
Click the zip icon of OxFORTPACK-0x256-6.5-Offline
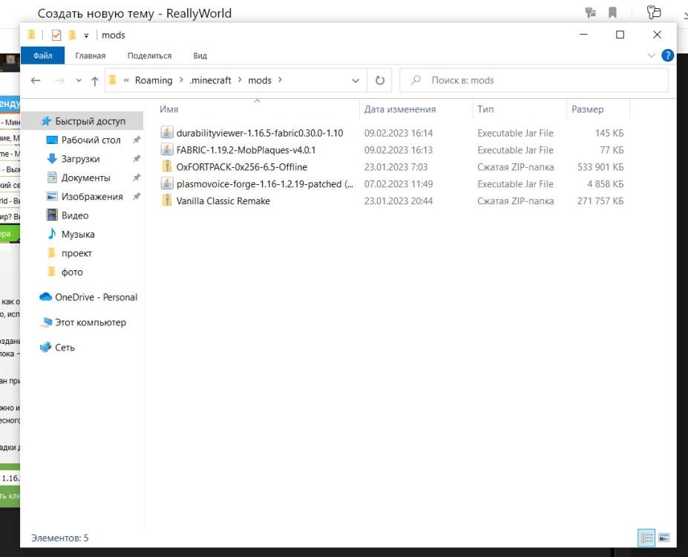click(x=167, y=166)
